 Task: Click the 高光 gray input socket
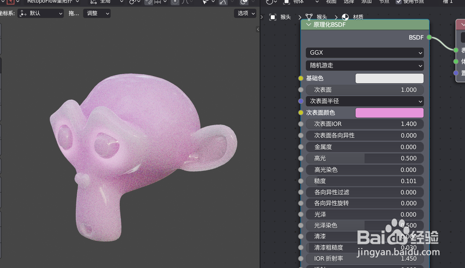[301, 158]
